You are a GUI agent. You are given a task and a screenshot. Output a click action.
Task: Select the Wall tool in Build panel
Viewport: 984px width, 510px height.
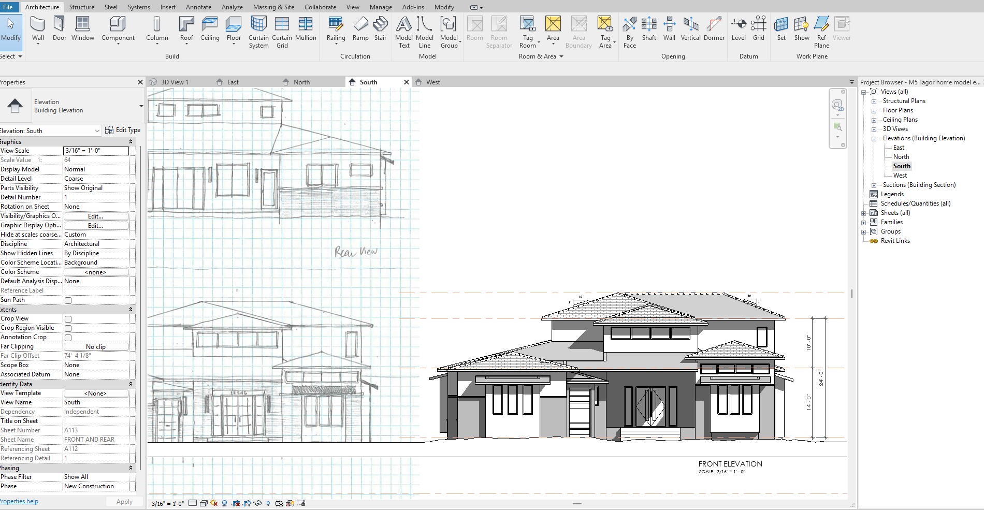click(x=38, y=30)
